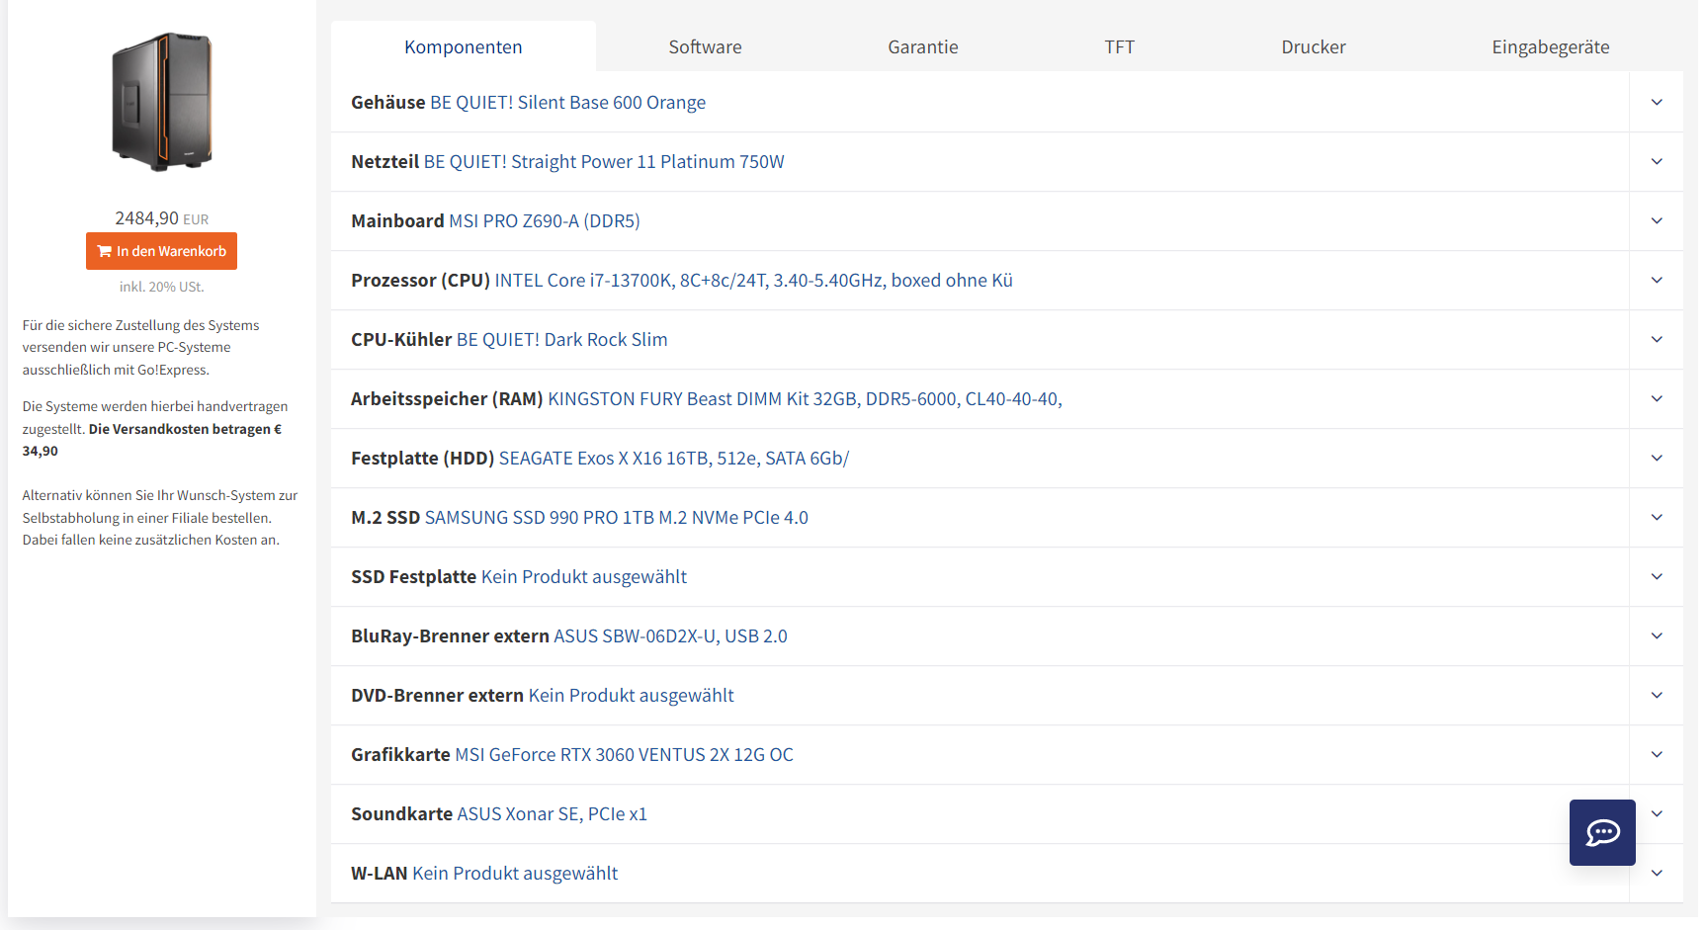Expand the CPU-Kühler row chevron

click(x=1657, y=339)
